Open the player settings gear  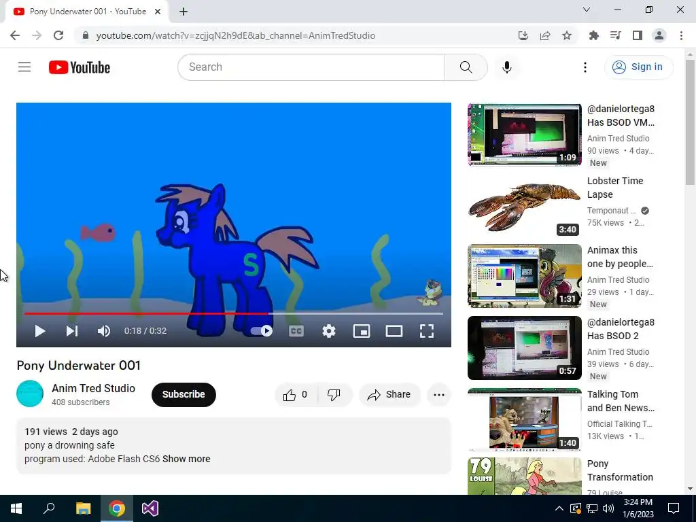pyautogui.click(x=329, y=331)
